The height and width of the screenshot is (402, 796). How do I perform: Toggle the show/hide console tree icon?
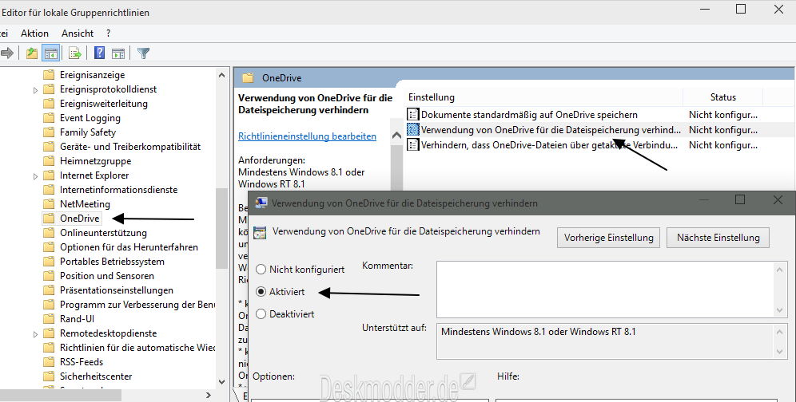pyautogui.click(x=51, y=53)
